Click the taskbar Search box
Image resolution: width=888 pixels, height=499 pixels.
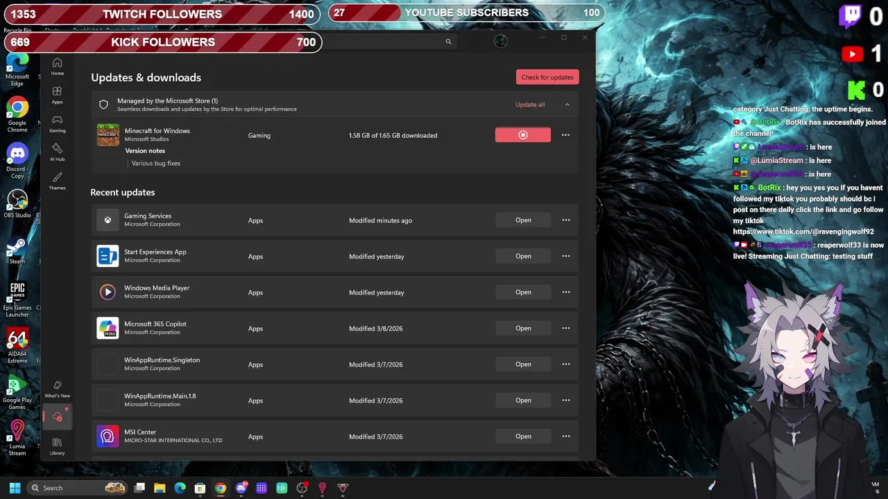click(78, 488)
